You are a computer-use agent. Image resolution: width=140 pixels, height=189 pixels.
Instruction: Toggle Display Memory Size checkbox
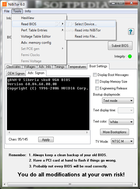click(x=97, y=82)
